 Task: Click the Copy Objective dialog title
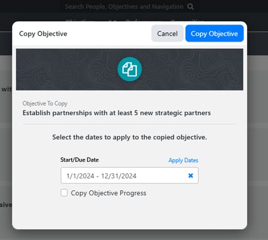click(x=43, y=34)
